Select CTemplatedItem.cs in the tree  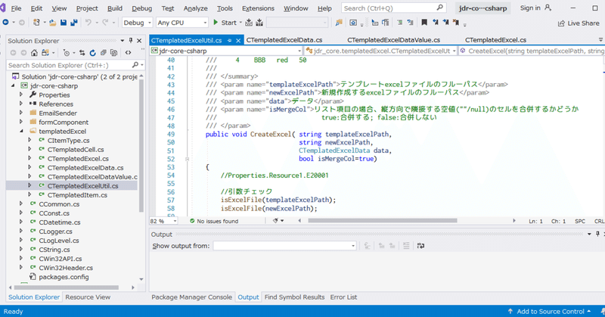tap(77, 195)
